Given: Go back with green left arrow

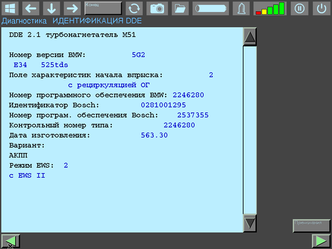Looking at the screenshot, I should (11, 241).
